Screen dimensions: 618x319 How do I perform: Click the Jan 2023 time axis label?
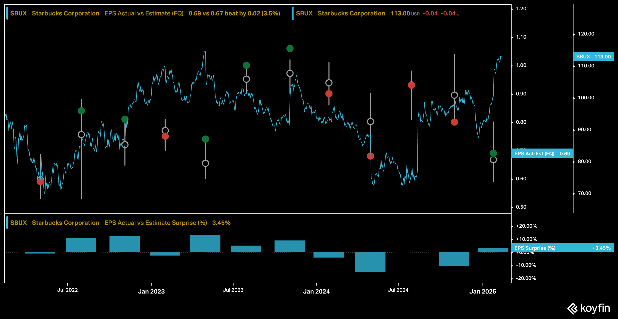pyautogui.click(x=151, y=291)
